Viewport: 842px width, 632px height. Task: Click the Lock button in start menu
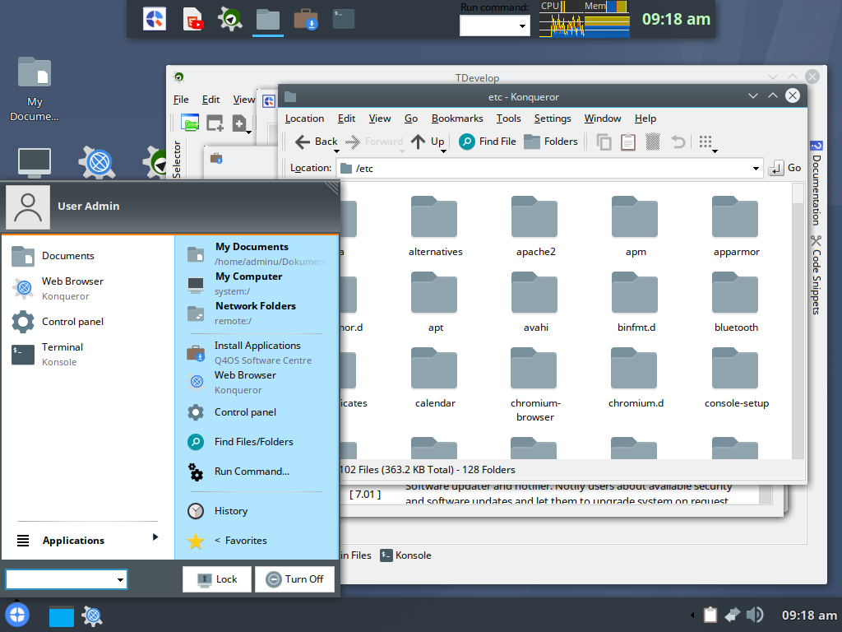click(217, 579)
